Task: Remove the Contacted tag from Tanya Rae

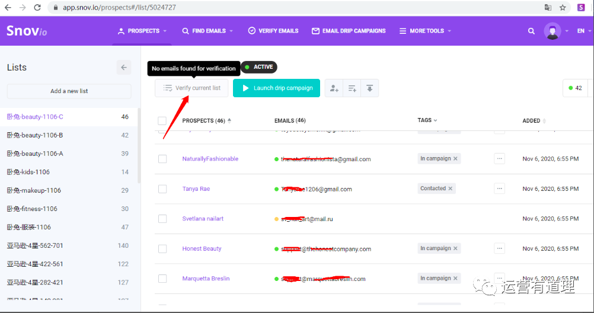Action: coord(451,189)
